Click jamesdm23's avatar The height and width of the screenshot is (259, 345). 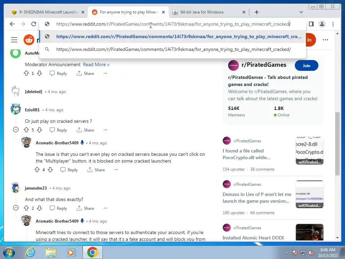(15, 188)
